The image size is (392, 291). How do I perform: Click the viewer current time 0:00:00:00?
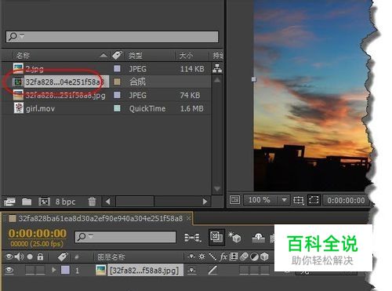pos(346,200)
